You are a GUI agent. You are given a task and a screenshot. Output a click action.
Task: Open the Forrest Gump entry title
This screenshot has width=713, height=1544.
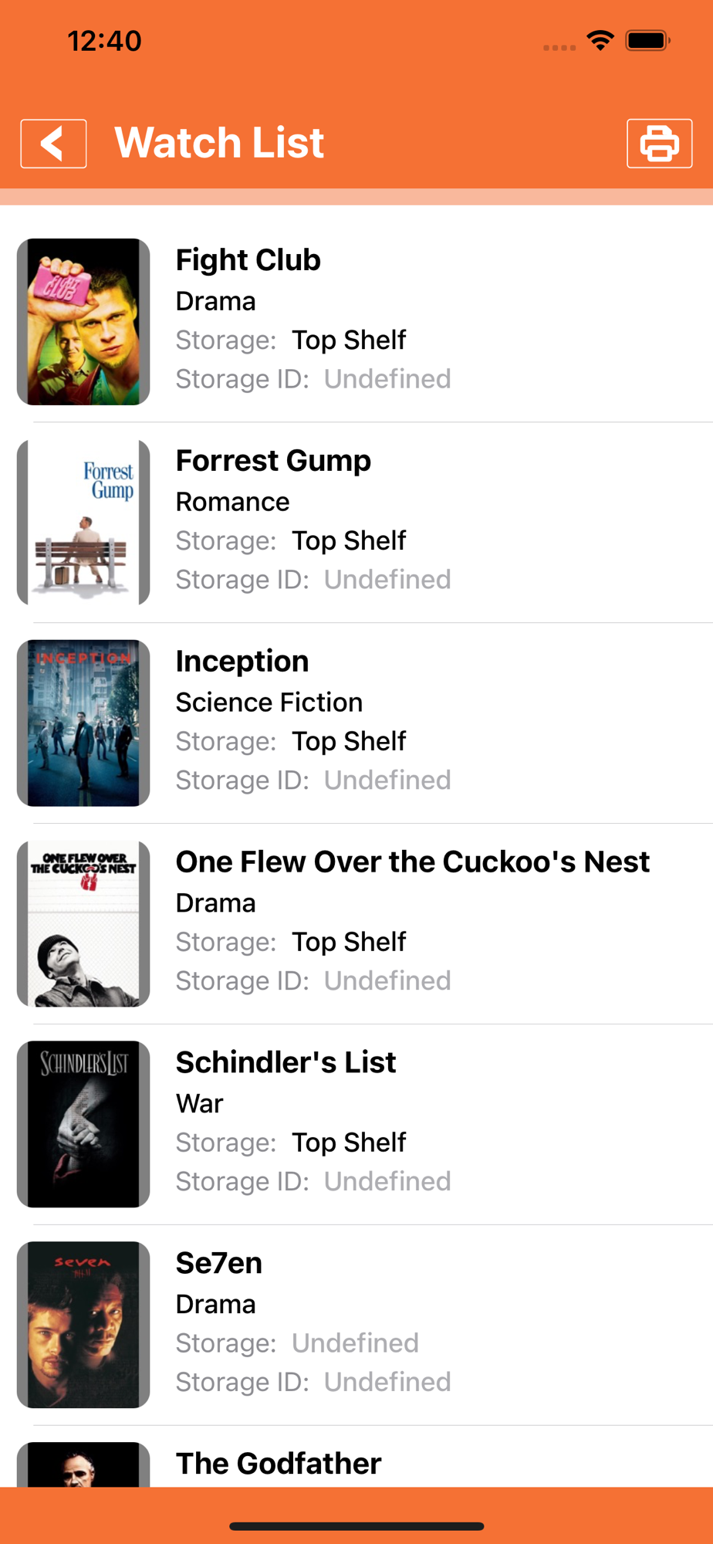pos(273,461)
